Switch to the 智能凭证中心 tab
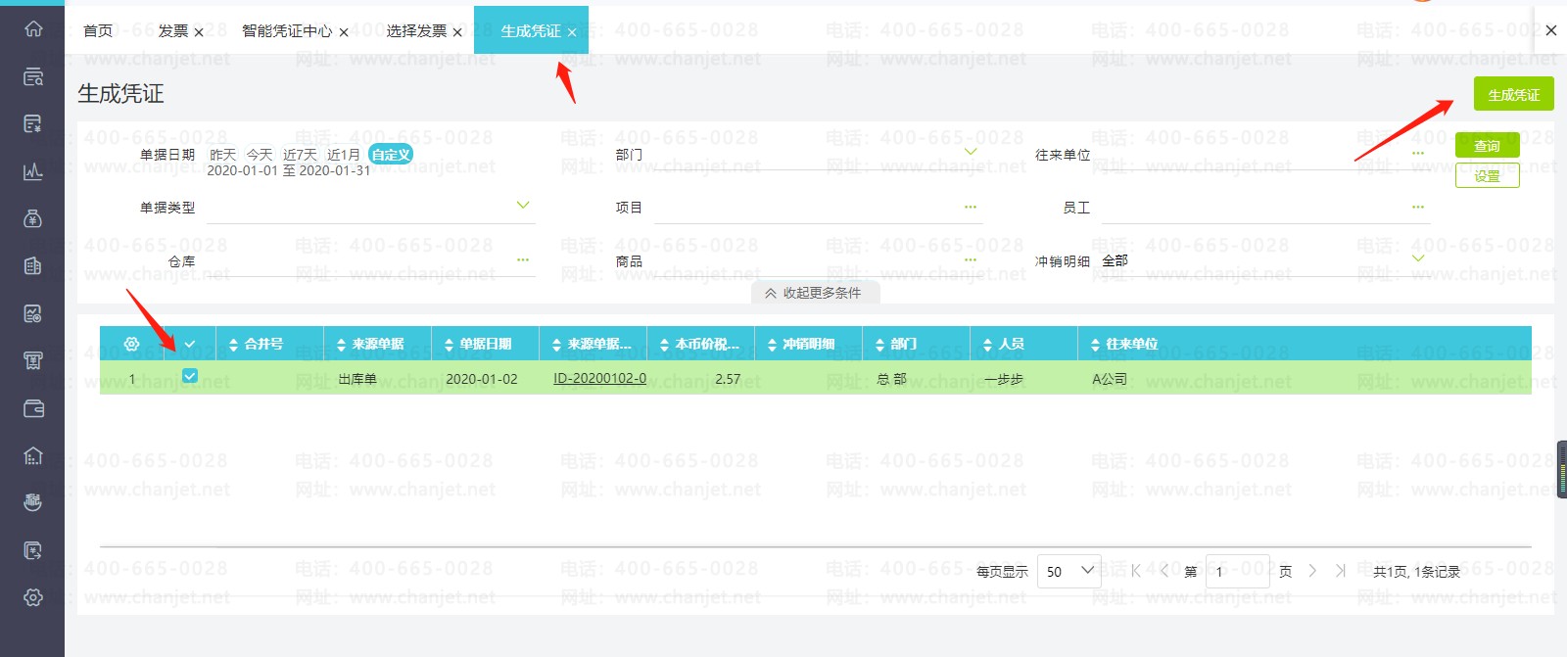 (x=287, y=31)
